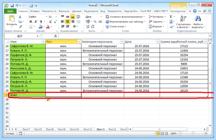This screenshot has width=216, height=140.
Task: Switch to the Формулы ribbon tab
Action: (64, 11)
